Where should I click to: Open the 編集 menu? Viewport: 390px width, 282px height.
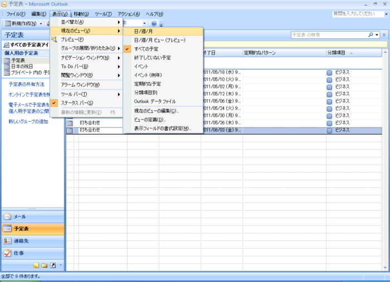39,14
